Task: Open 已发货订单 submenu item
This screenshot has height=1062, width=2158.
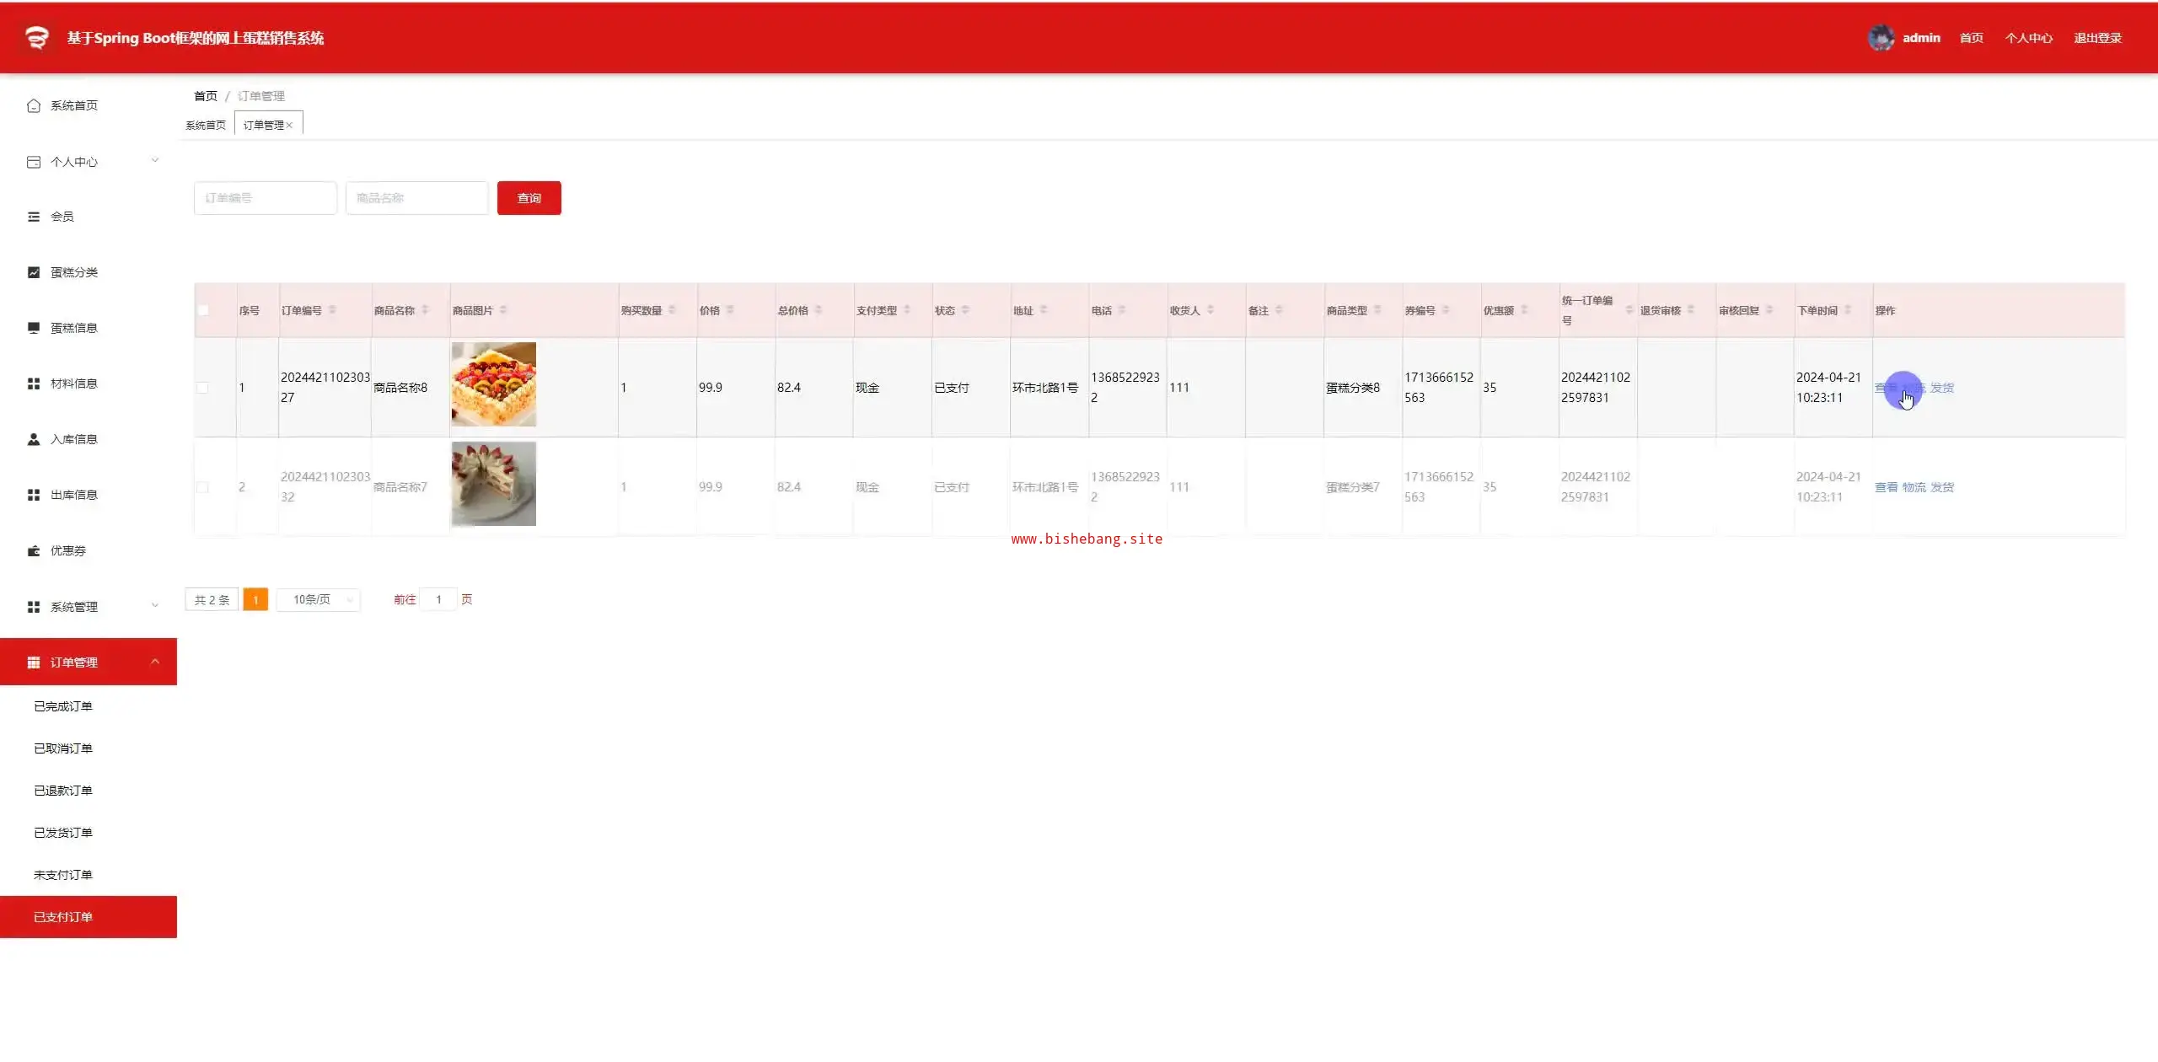Action: 63,833
